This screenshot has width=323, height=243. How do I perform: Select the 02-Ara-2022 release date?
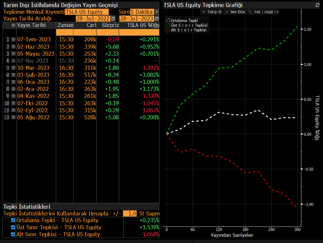(33, 89)
